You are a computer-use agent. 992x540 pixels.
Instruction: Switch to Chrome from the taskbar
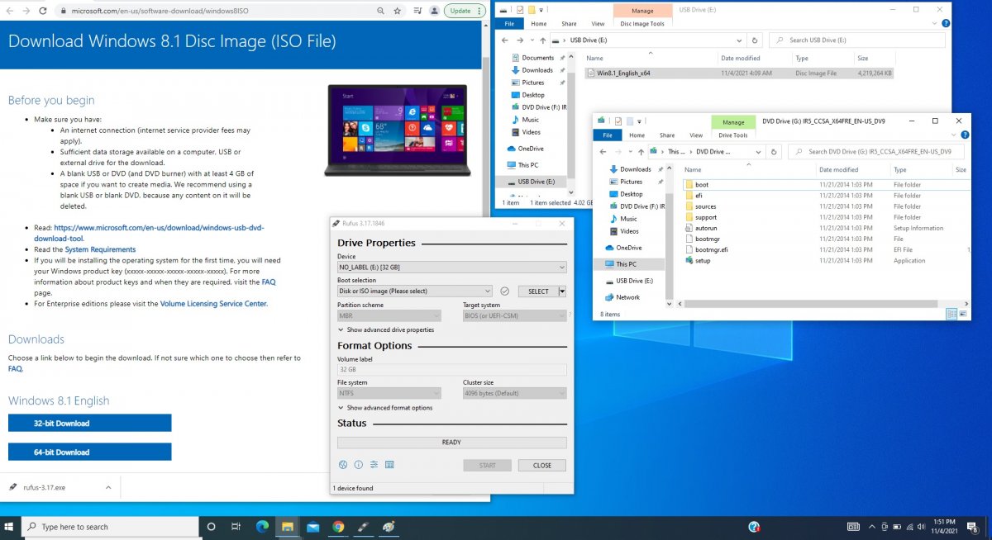point(338,527)
